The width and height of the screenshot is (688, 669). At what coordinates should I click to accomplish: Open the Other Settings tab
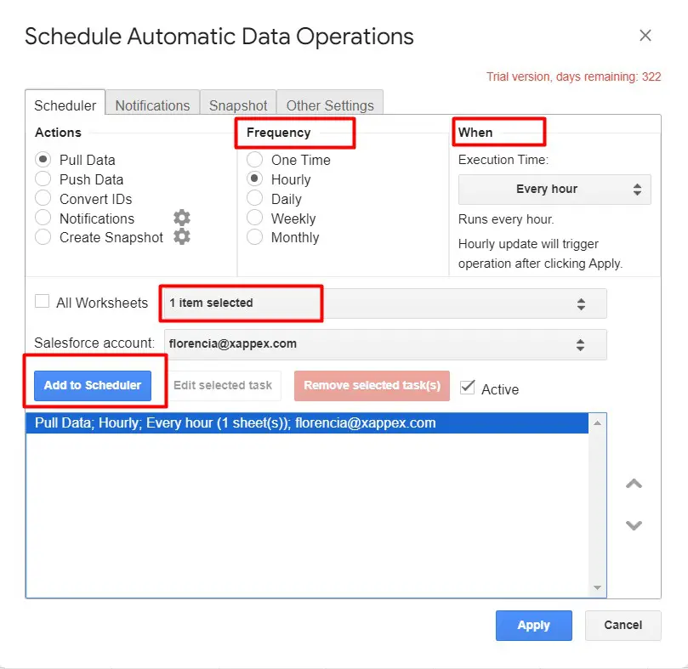click(x=330, y=105)
